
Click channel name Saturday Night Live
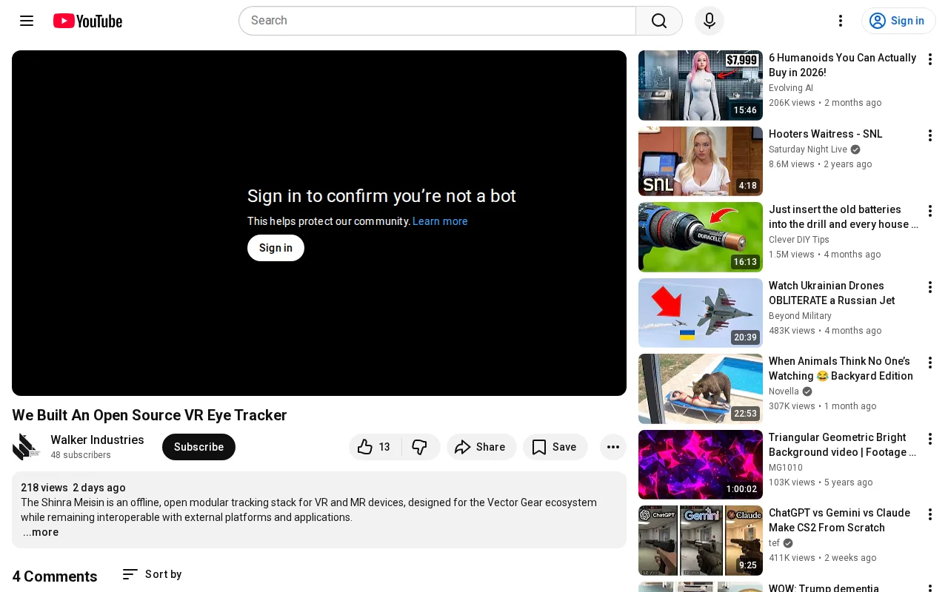[808, 149]
